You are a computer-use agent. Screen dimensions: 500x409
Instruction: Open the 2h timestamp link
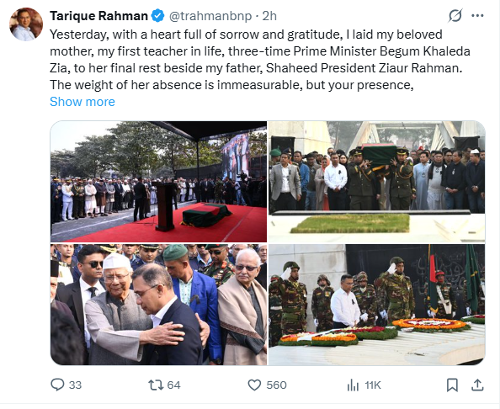tap(269, 16)
